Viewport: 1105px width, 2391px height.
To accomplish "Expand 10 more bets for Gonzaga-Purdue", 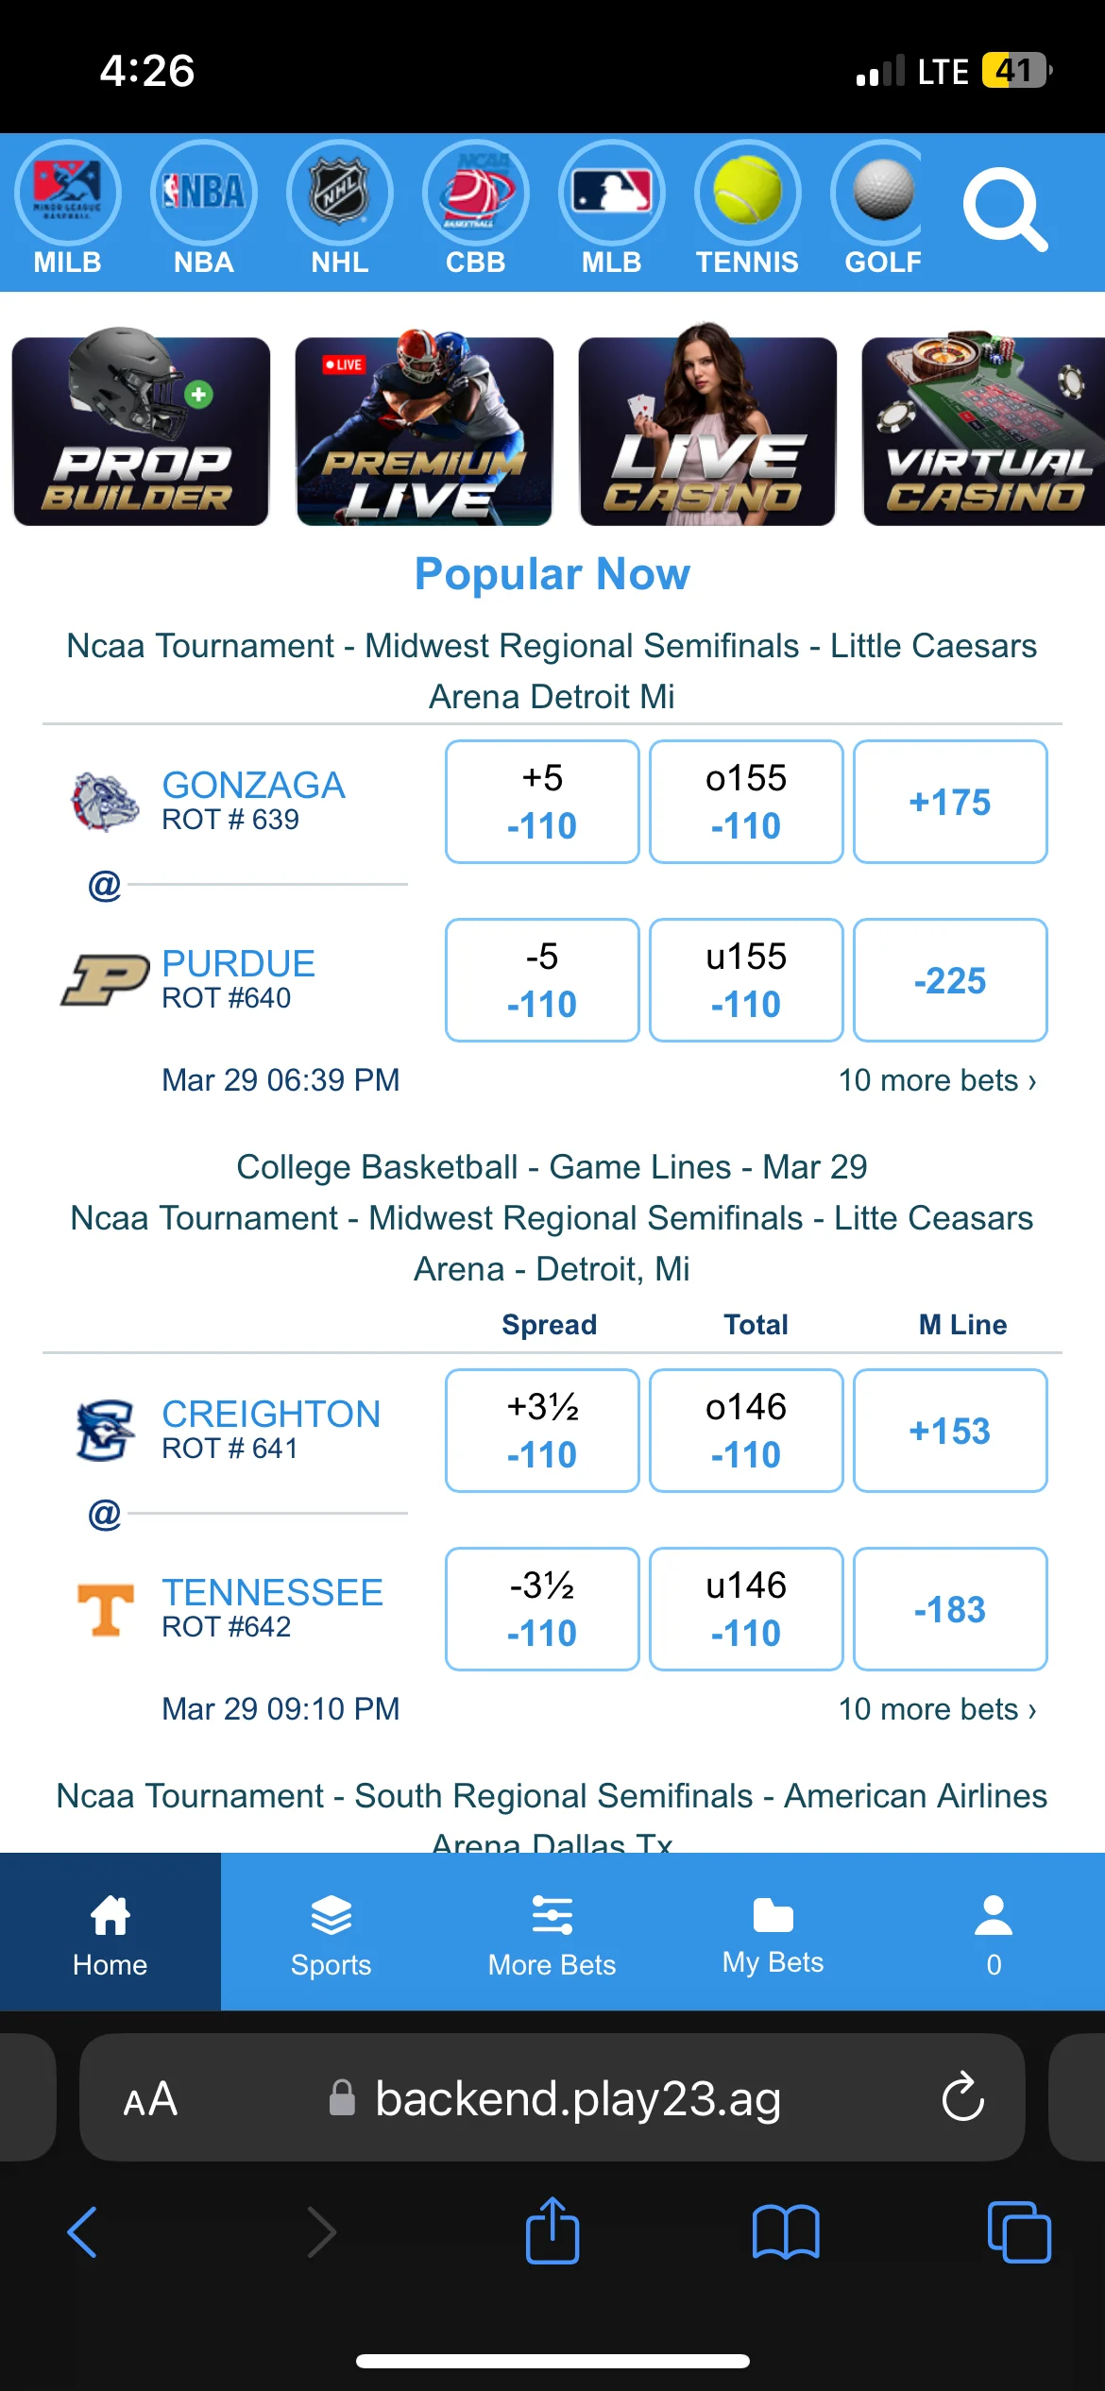I will pos(937,1080).
